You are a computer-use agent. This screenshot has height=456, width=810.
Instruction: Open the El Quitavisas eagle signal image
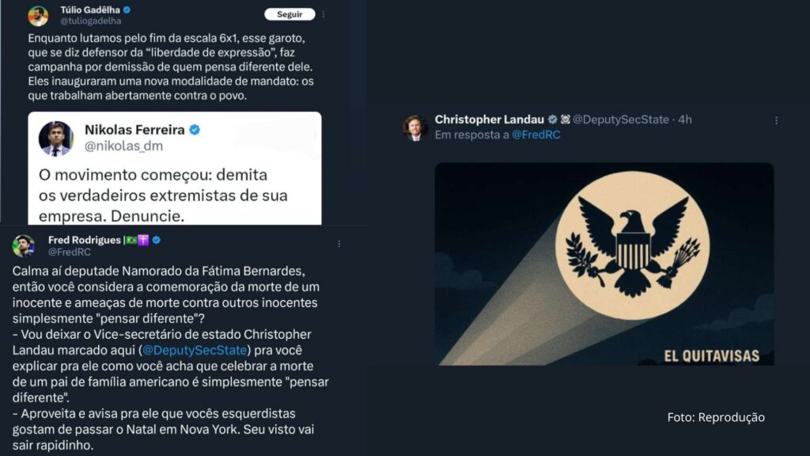click(604, 264)
